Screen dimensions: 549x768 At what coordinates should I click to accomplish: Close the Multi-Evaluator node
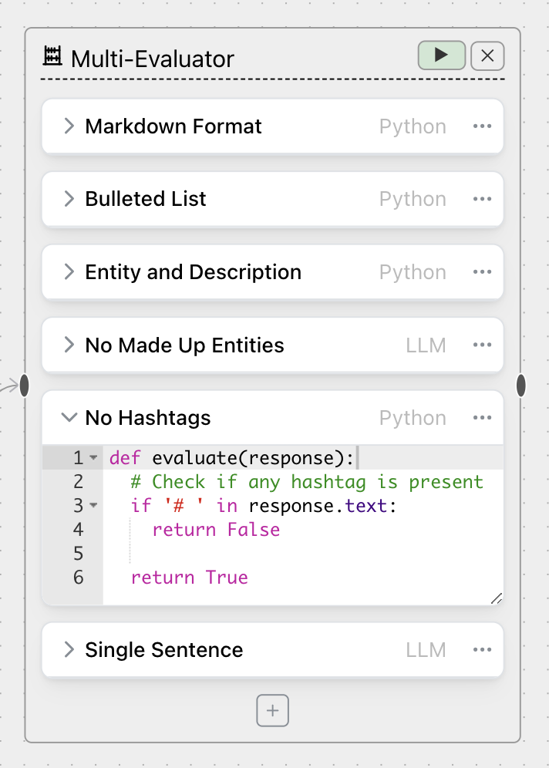(x=487, y=56)
